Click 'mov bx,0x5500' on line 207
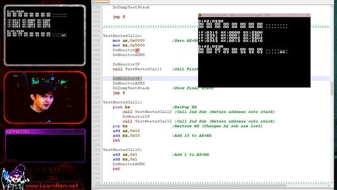This screenshot has width=337, height=190. [x=128, y=45]
